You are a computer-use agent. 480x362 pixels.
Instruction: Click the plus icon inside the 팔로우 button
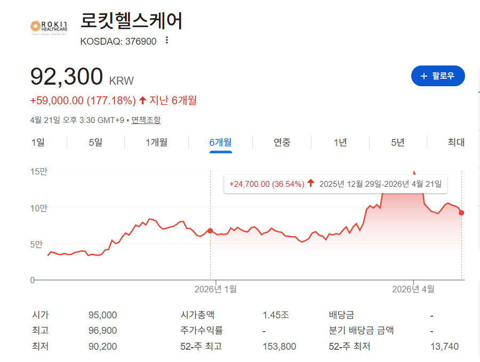click(x=424, y=76)
